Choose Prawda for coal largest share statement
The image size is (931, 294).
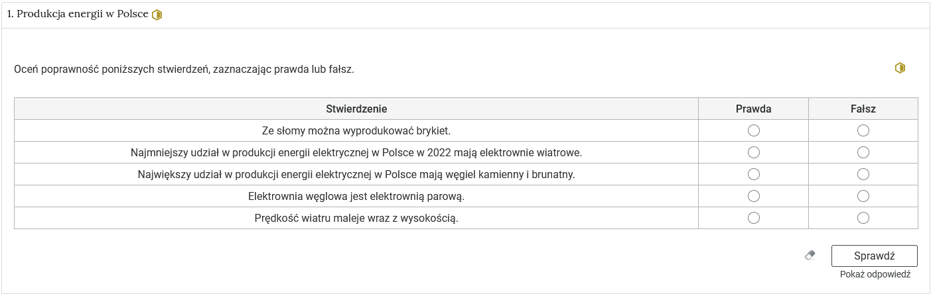pos(753,174)
